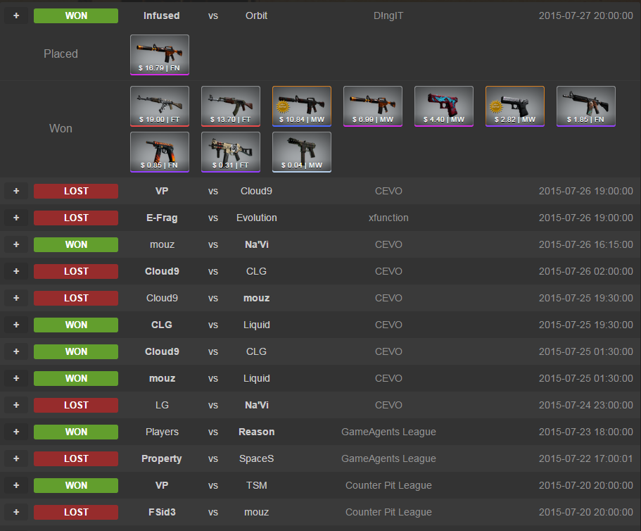Expand the FSid3 vs mouz bet row
Screen dimensions: 641x531
pos(16,512)
